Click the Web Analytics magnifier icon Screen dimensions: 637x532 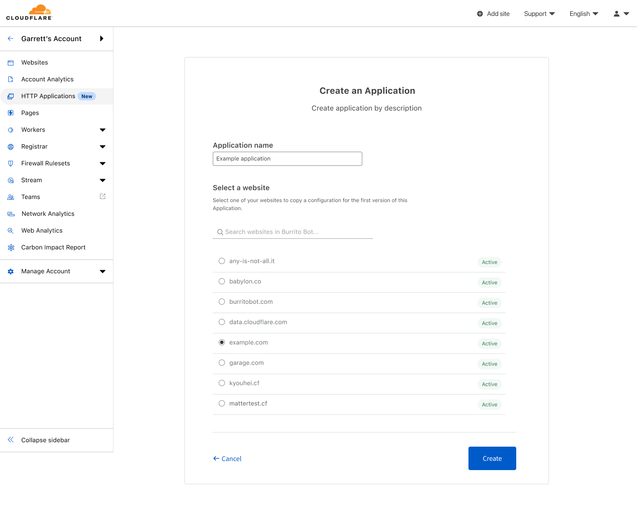tap(11, 231)
